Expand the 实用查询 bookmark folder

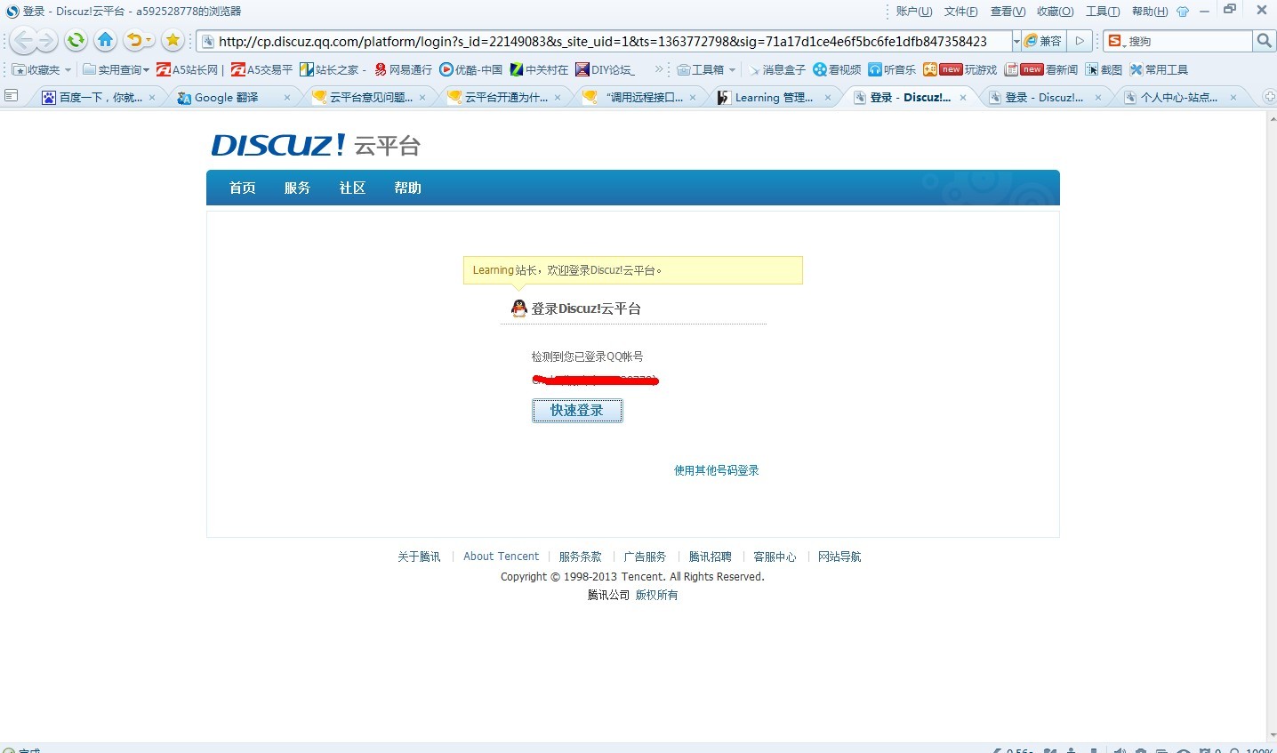116,69
